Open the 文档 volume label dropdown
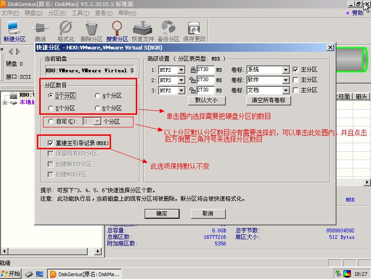371x279 pixels. (x=286, y=91)
